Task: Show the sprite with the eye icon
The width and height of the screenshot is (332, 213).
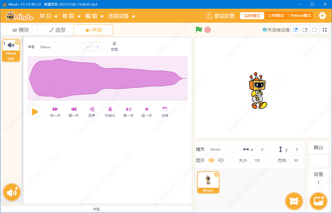Action: pyautogui.click(x=211, y=161)
